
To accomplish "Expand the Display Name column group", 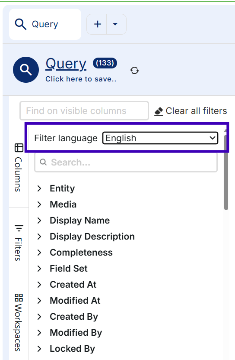I will click(39, 221).
